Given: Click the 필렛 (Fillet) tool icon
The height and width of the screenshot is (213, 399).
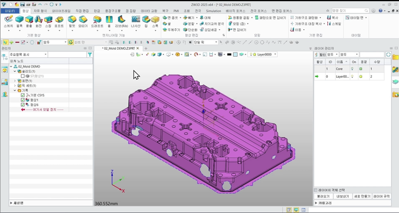Looking at the screenshot, I should pos(72,19).
